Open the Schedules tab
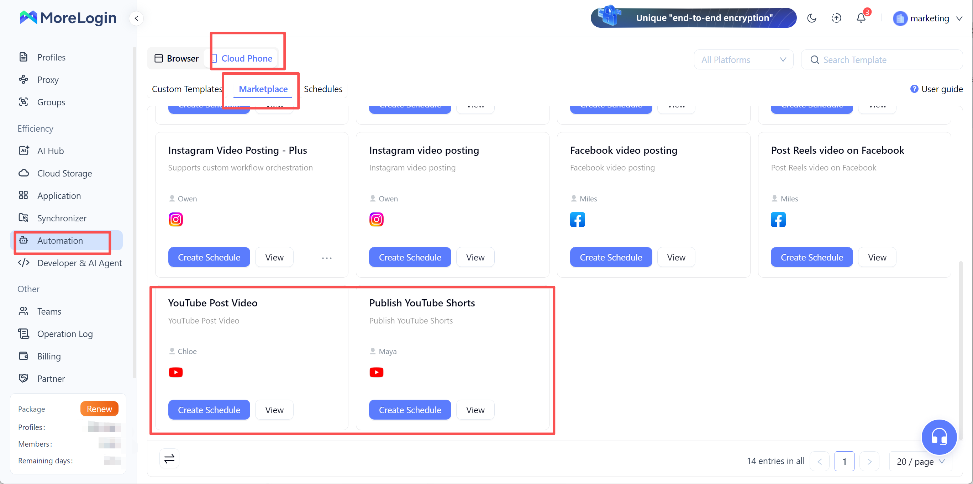Image resolution: width=973 pixels, height=484 pixels. 323,89
